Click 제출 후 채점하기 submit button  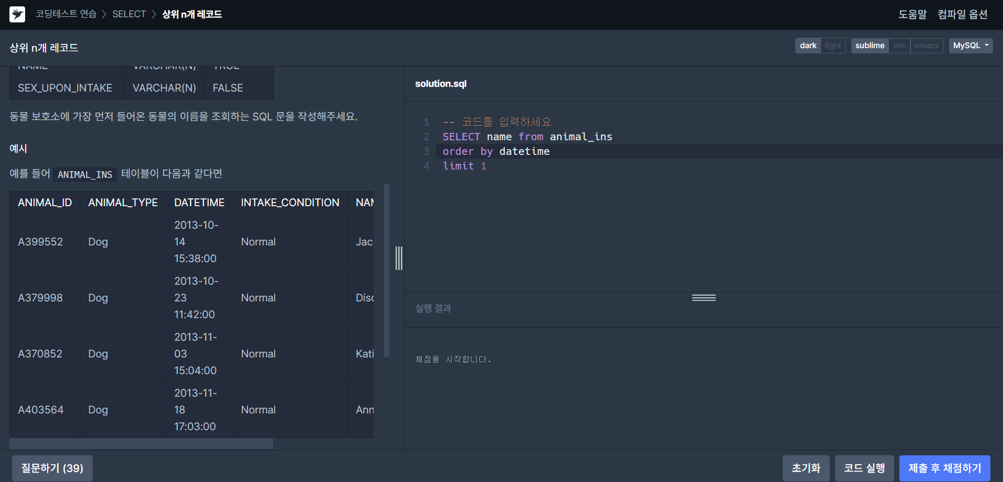[944, 468]
